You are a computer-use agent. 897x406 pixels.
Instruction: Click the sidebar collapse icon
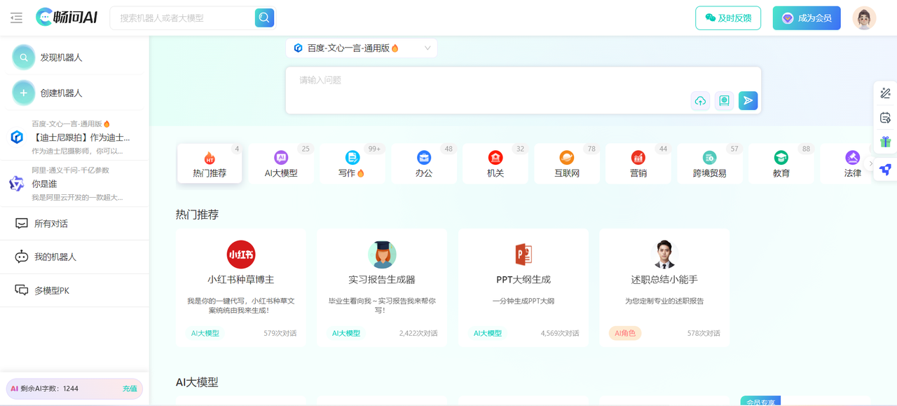click(17, 18)
